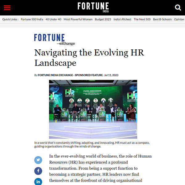Open the red hamburger menu
The height and width of the screenshot is (185, 185).
pyautogui.click(x=7, y=8)
